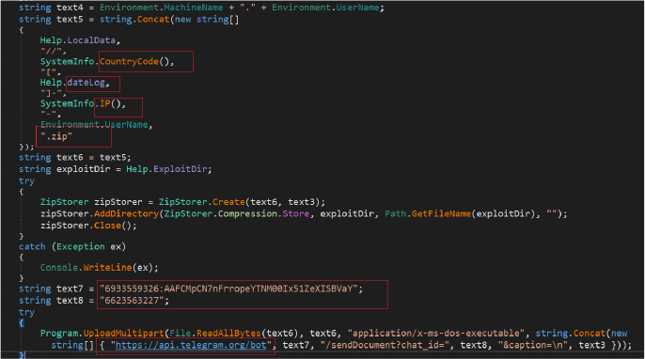Click the text8 variable in its "6623563227" declaration
The image size is (645, 359).
(x=70, y=301)
